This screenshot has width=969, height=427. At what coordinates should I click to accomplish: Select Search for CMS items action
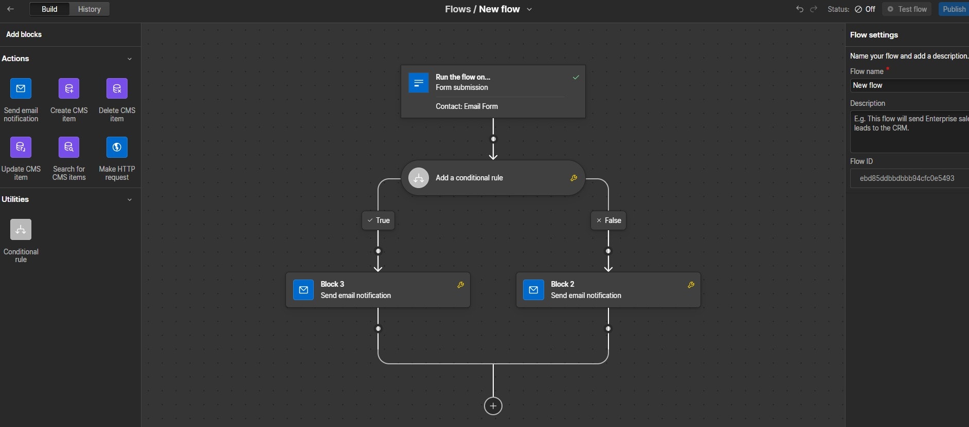[69, 147]
